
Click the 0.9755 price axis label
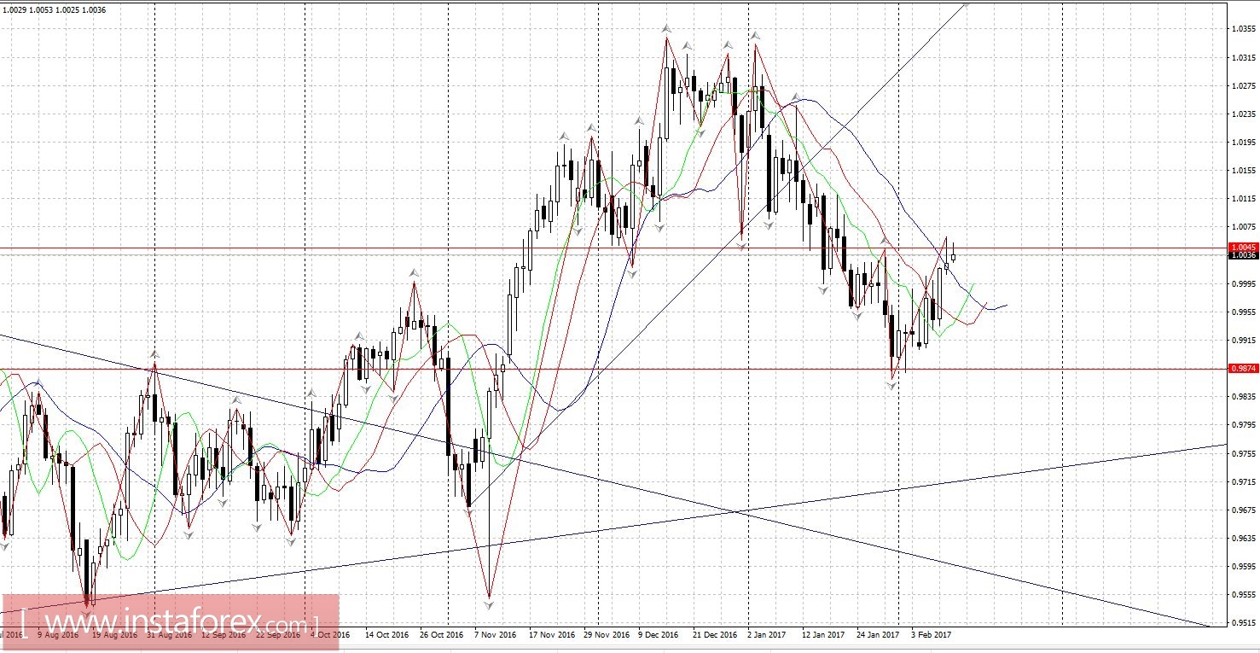coord(1243,453)
